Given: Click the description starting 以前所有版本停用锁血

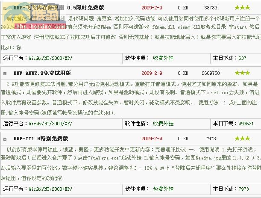Looking at the screenshot, I should click(x=131, y=164).
